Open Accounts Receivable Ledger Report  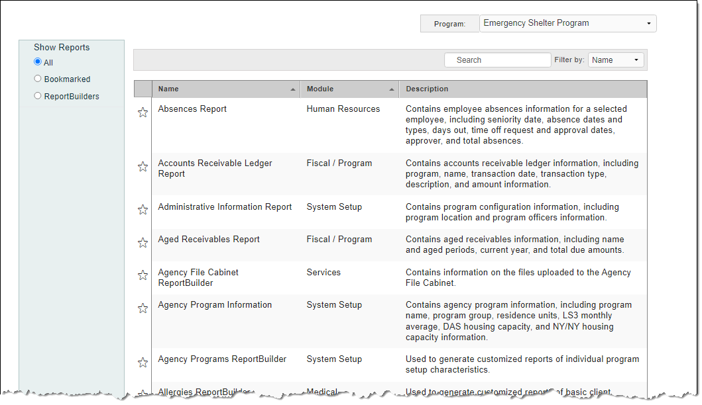[215, 169]
